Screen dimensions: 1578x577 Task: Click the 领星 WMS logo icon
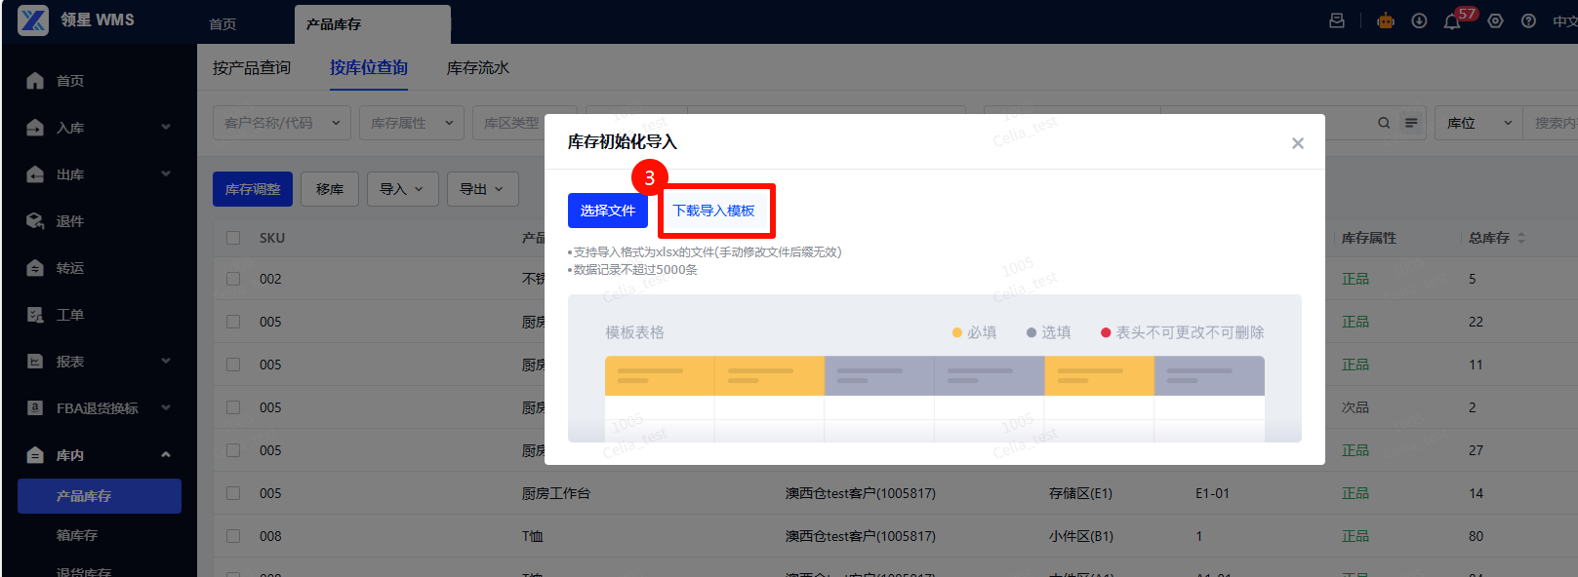pyautogui.click(x=33, y=20)
